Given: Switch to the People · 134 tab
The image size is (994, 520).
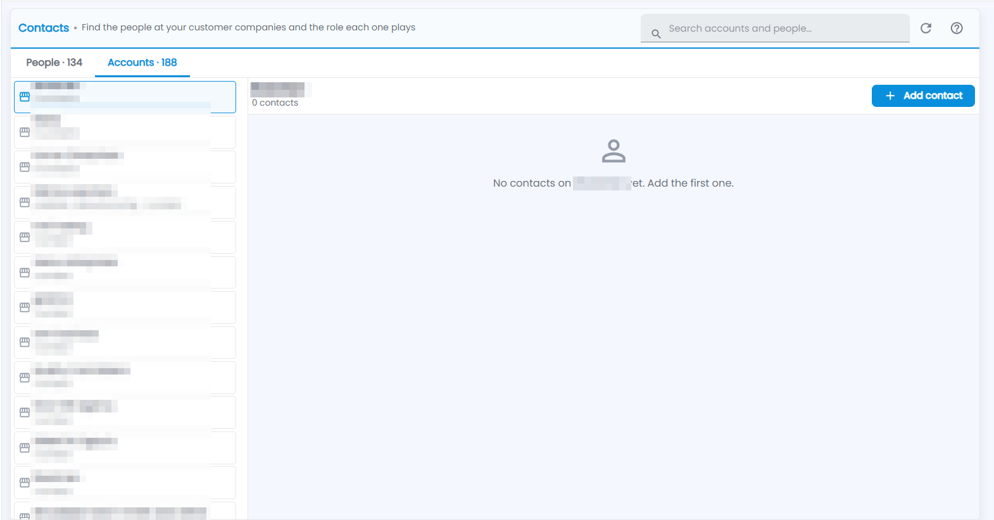Looking at the screenshot, I should point(54,63).
